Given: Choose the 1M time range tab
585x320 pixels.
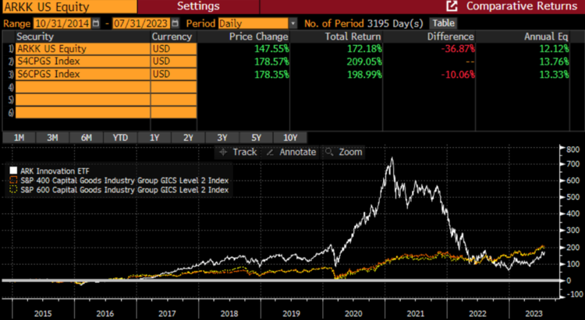Looking at the screenshot, I should pyautogui.click(x=19, y=138).
